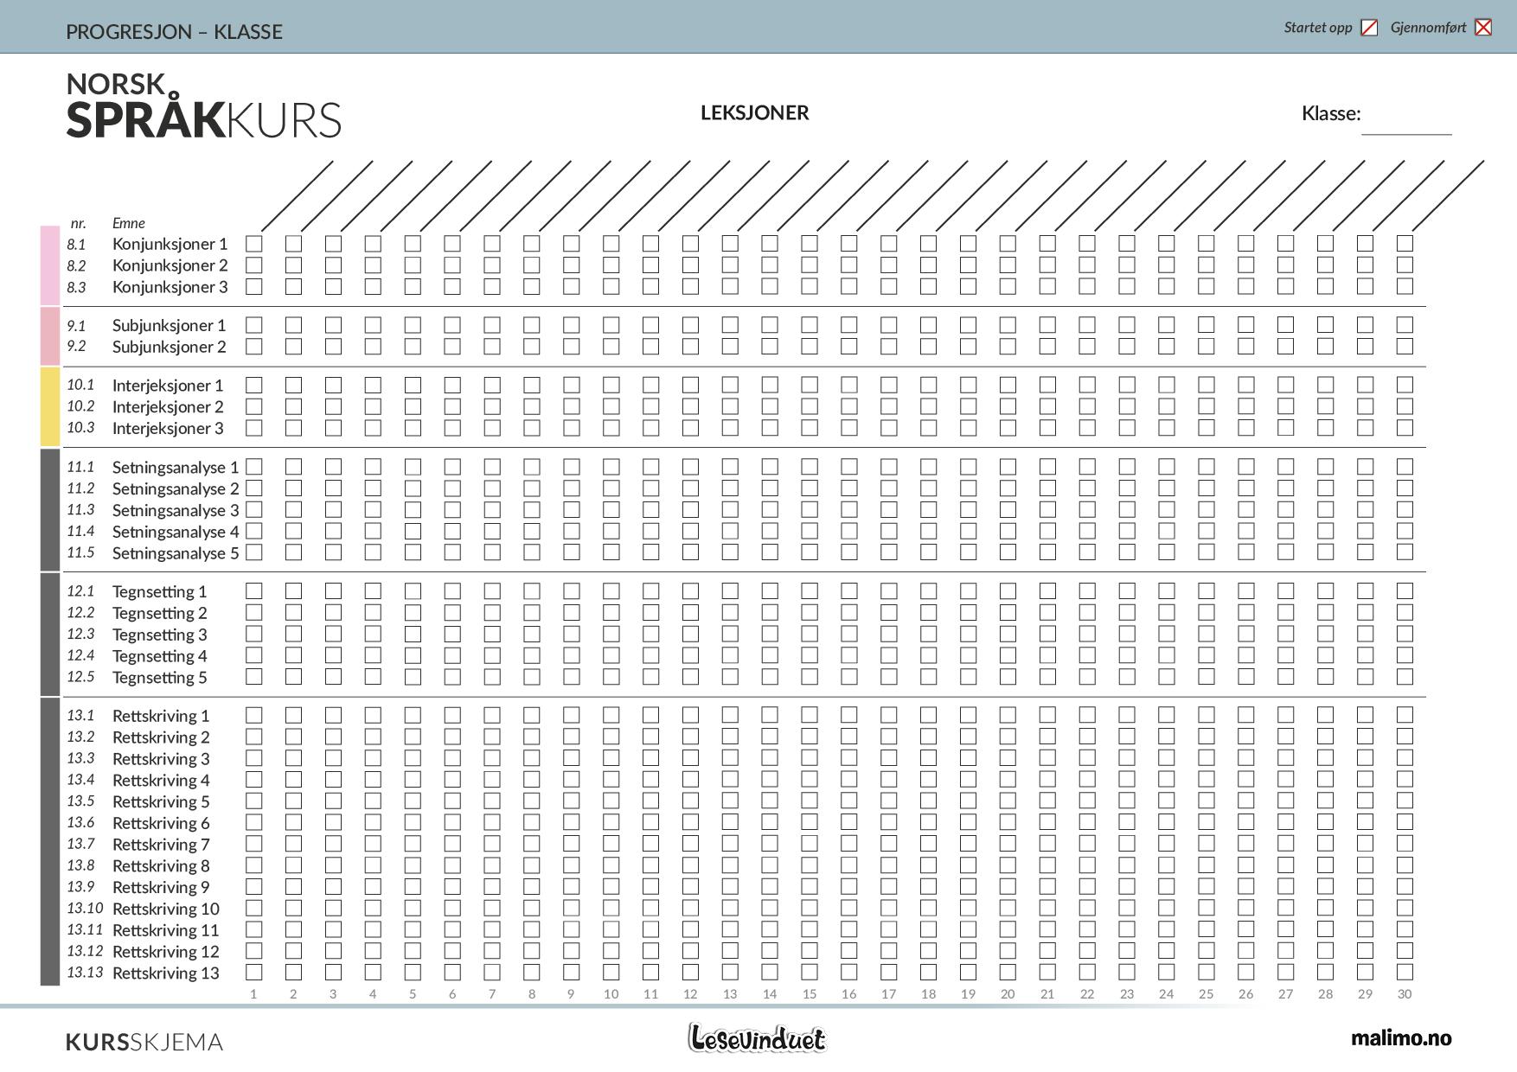Tick Rettskriving 13 checkbox in column 30
This screenshot has height=1072, width=1517.
(1405, 973)
